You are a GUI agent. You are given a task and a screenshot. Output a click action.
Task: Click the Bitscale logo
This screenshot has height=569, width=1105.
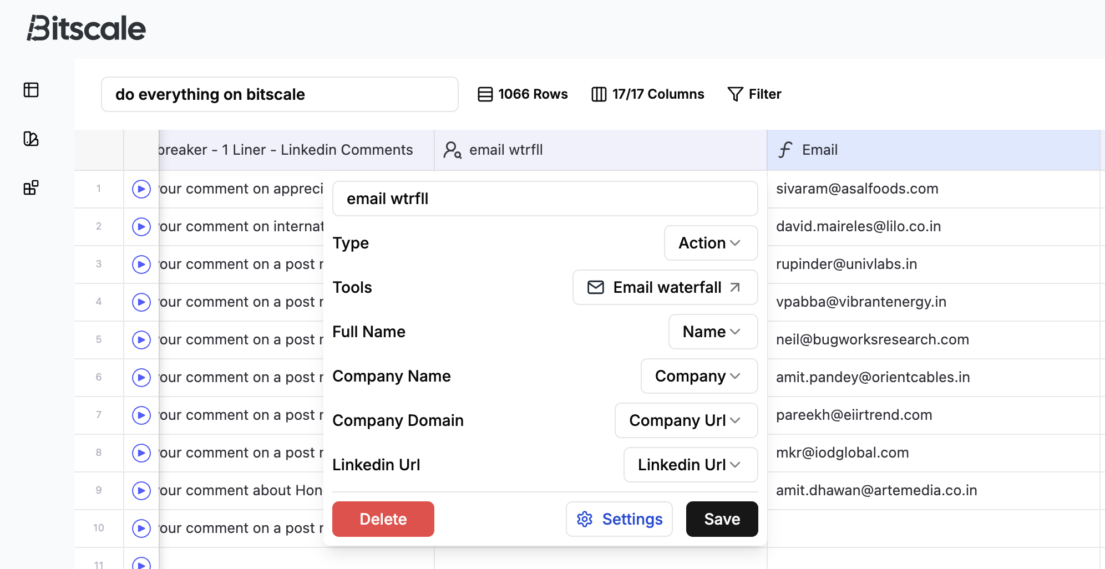coord(87,28)
